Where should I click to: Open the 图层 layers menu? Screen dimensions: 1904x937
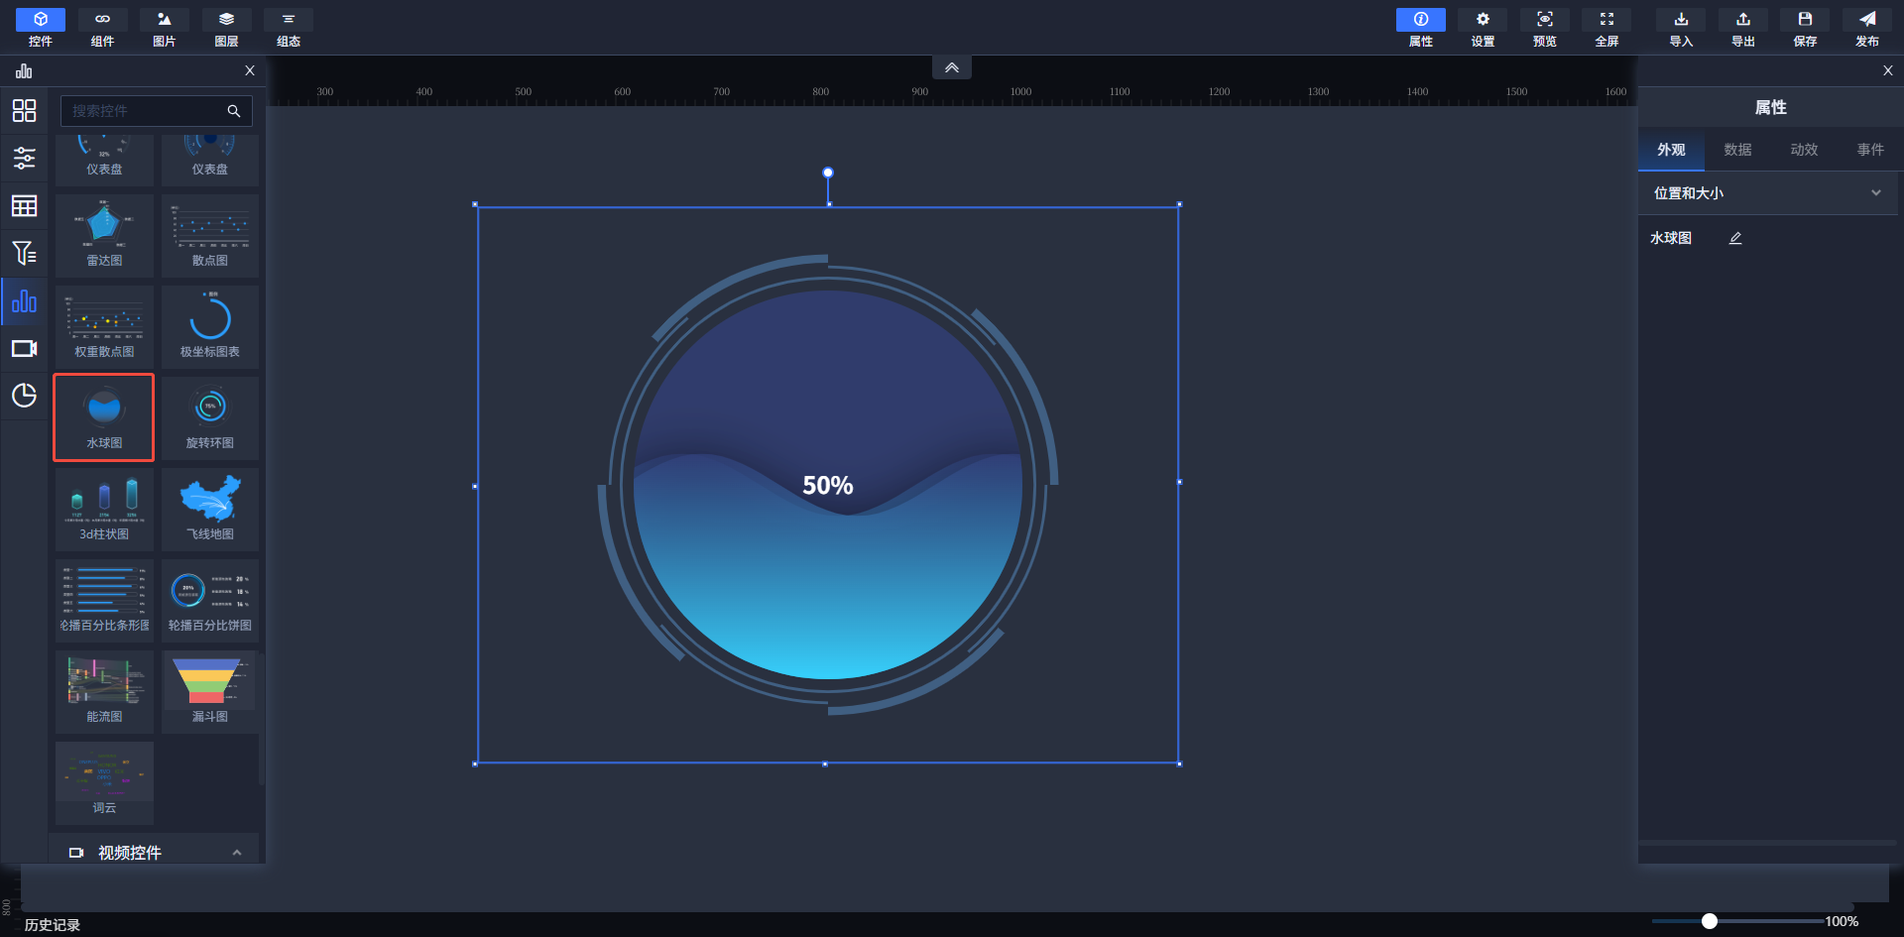tap(226, 27)
